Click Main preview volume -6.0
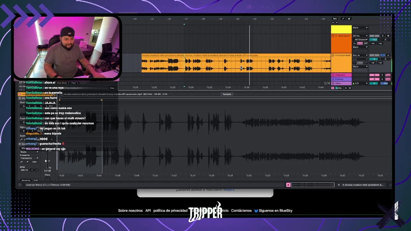 click(x=386, y=83)
